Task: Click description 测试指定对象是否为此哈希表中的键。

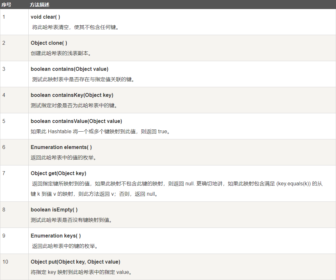Action: point(74,106)
